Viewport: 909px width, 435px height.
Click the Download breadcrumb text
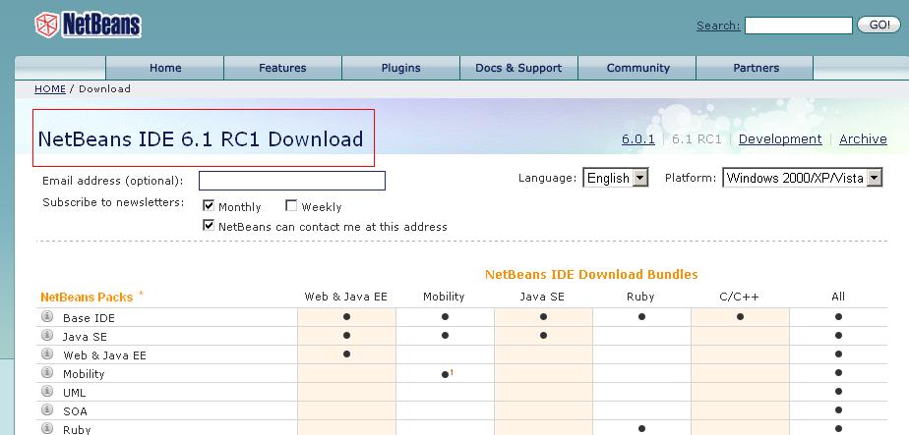point(104,88)
